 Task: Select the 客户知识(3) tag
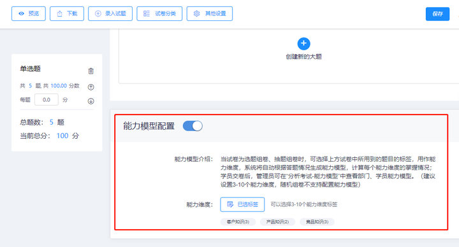pos(238,222)
